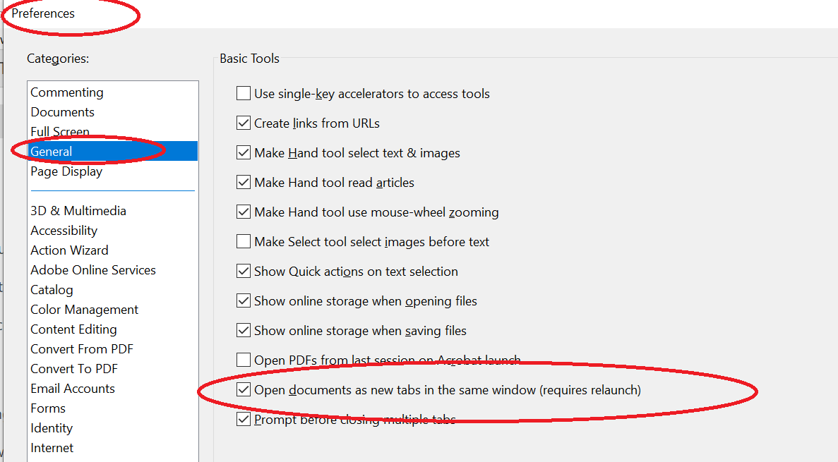The image size is (838, 462).
Task: Select the Accessibility category
Action: 64,231
